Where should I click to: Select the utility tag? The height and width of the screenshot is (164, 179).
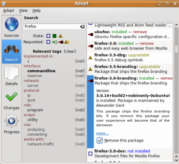(33, 120)
